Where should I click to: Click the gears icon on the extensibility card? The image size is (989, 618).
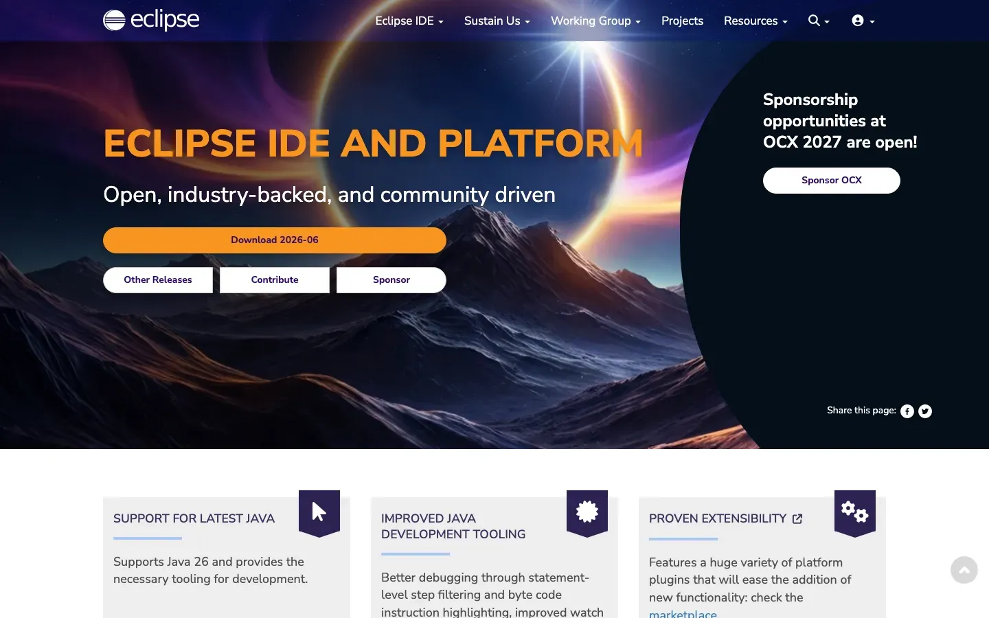855,512
